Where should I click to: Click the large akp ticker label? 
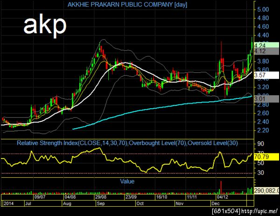tap(45, 25)
